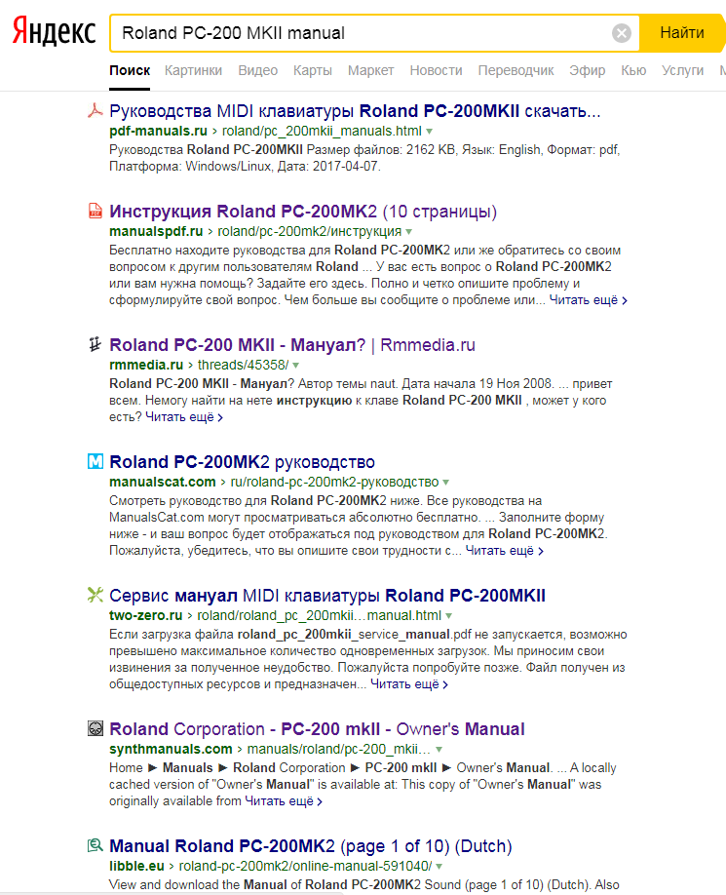
Task: Click the manualspdf.ru domain link
Action: [156, 231]
